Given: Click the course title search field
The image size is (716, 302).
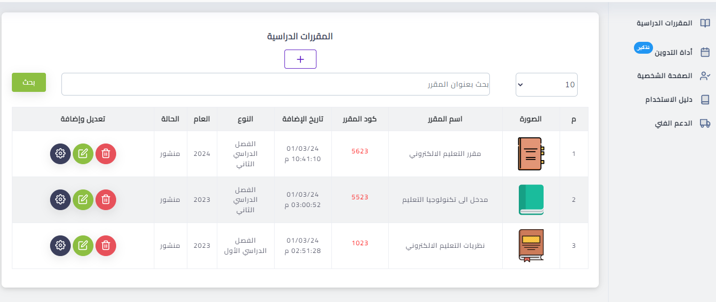Looking at the screenshot, I should pyautogui.click(x=275, y=84).
